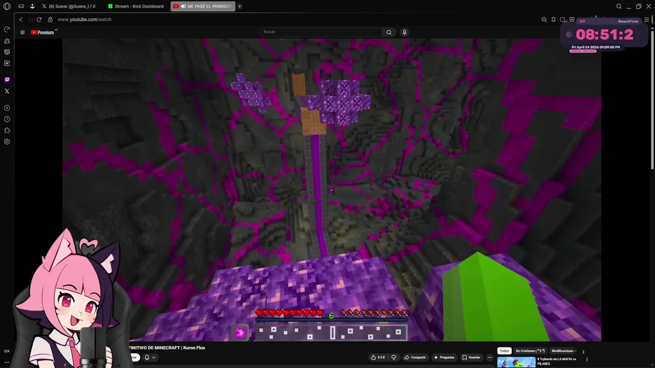This screenshot has height=368, width=655.
Task: Switch to the Stream - Kick Dashboard tab
Action: (x=136, y=6)
